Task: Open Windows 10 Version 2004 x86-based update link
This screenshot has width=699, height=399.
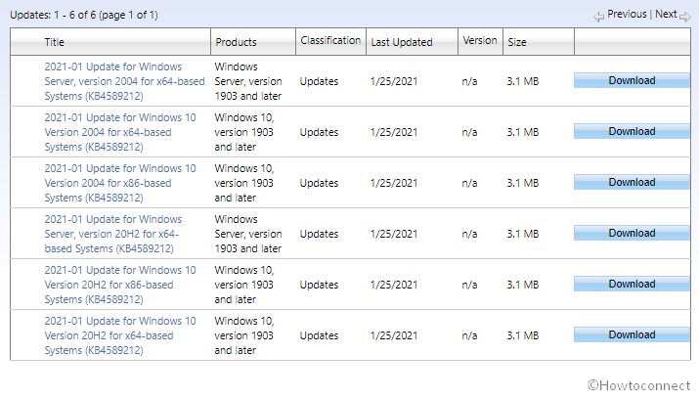Action: click(120, 183)
